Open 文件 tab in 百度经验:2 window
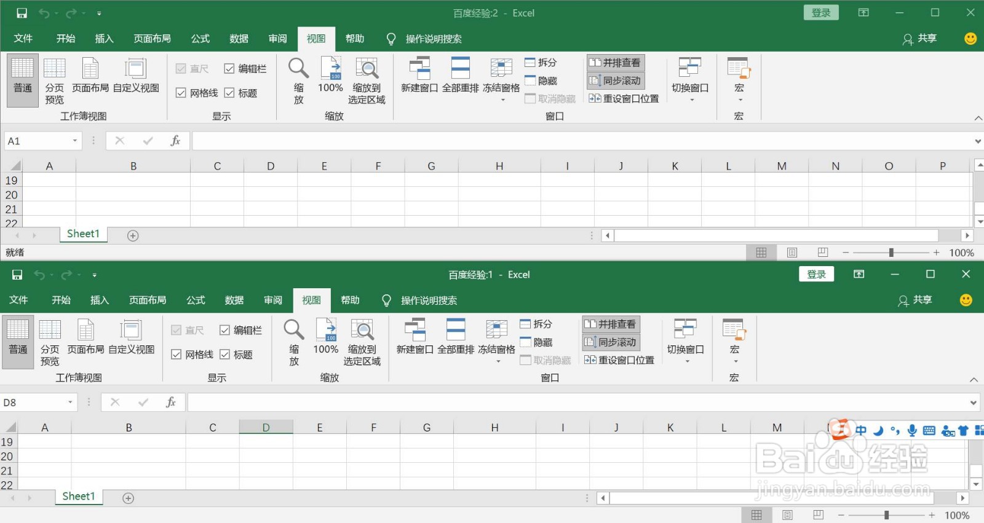 click(x=23, y=39)
